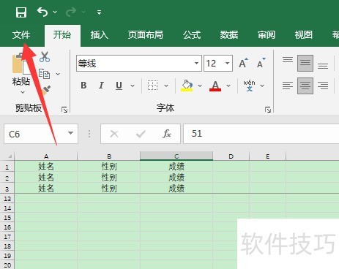339x269 pixels.
Task: Click the Copy icon
Action: pos(45,74)
